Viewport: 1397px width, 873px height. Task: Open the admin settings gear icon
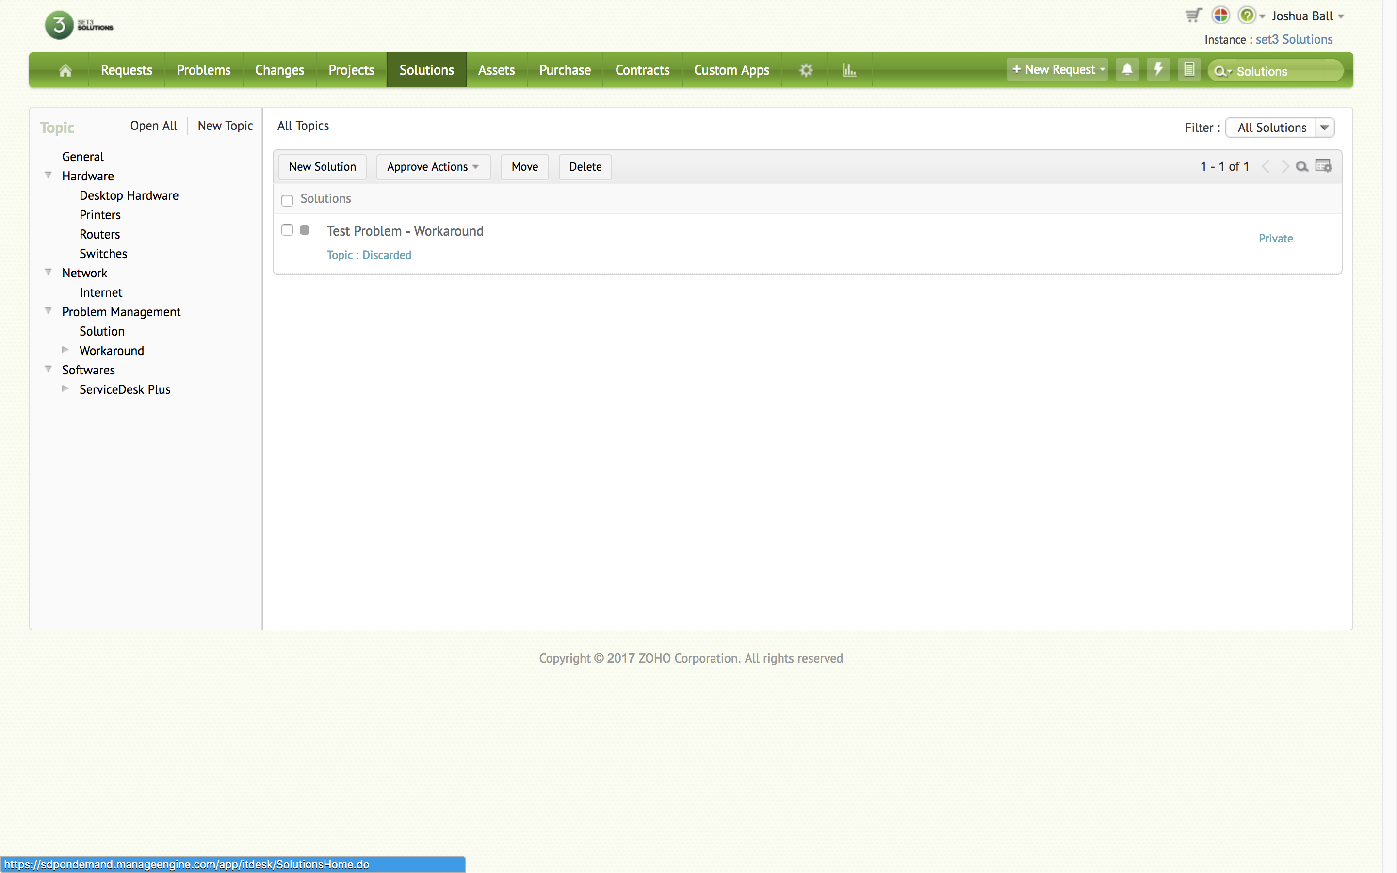point(806,70)
